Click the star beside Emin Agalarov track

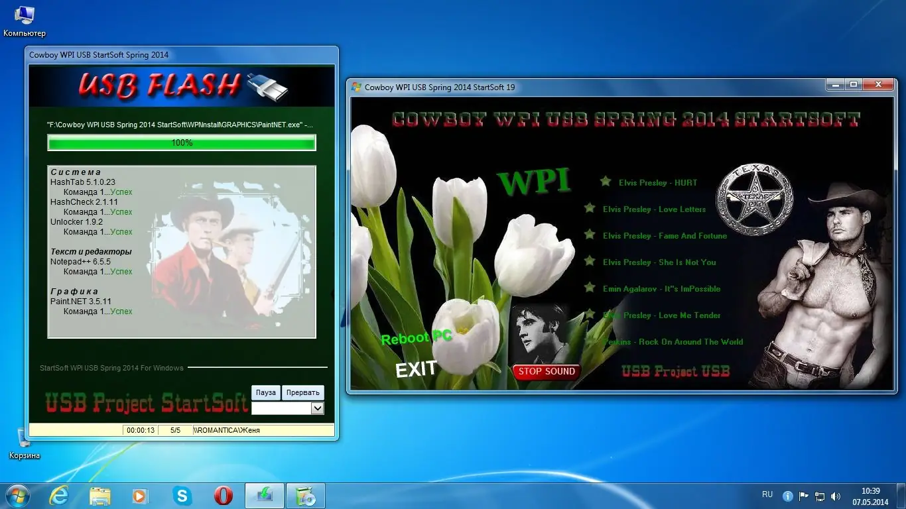click(589, 287)
